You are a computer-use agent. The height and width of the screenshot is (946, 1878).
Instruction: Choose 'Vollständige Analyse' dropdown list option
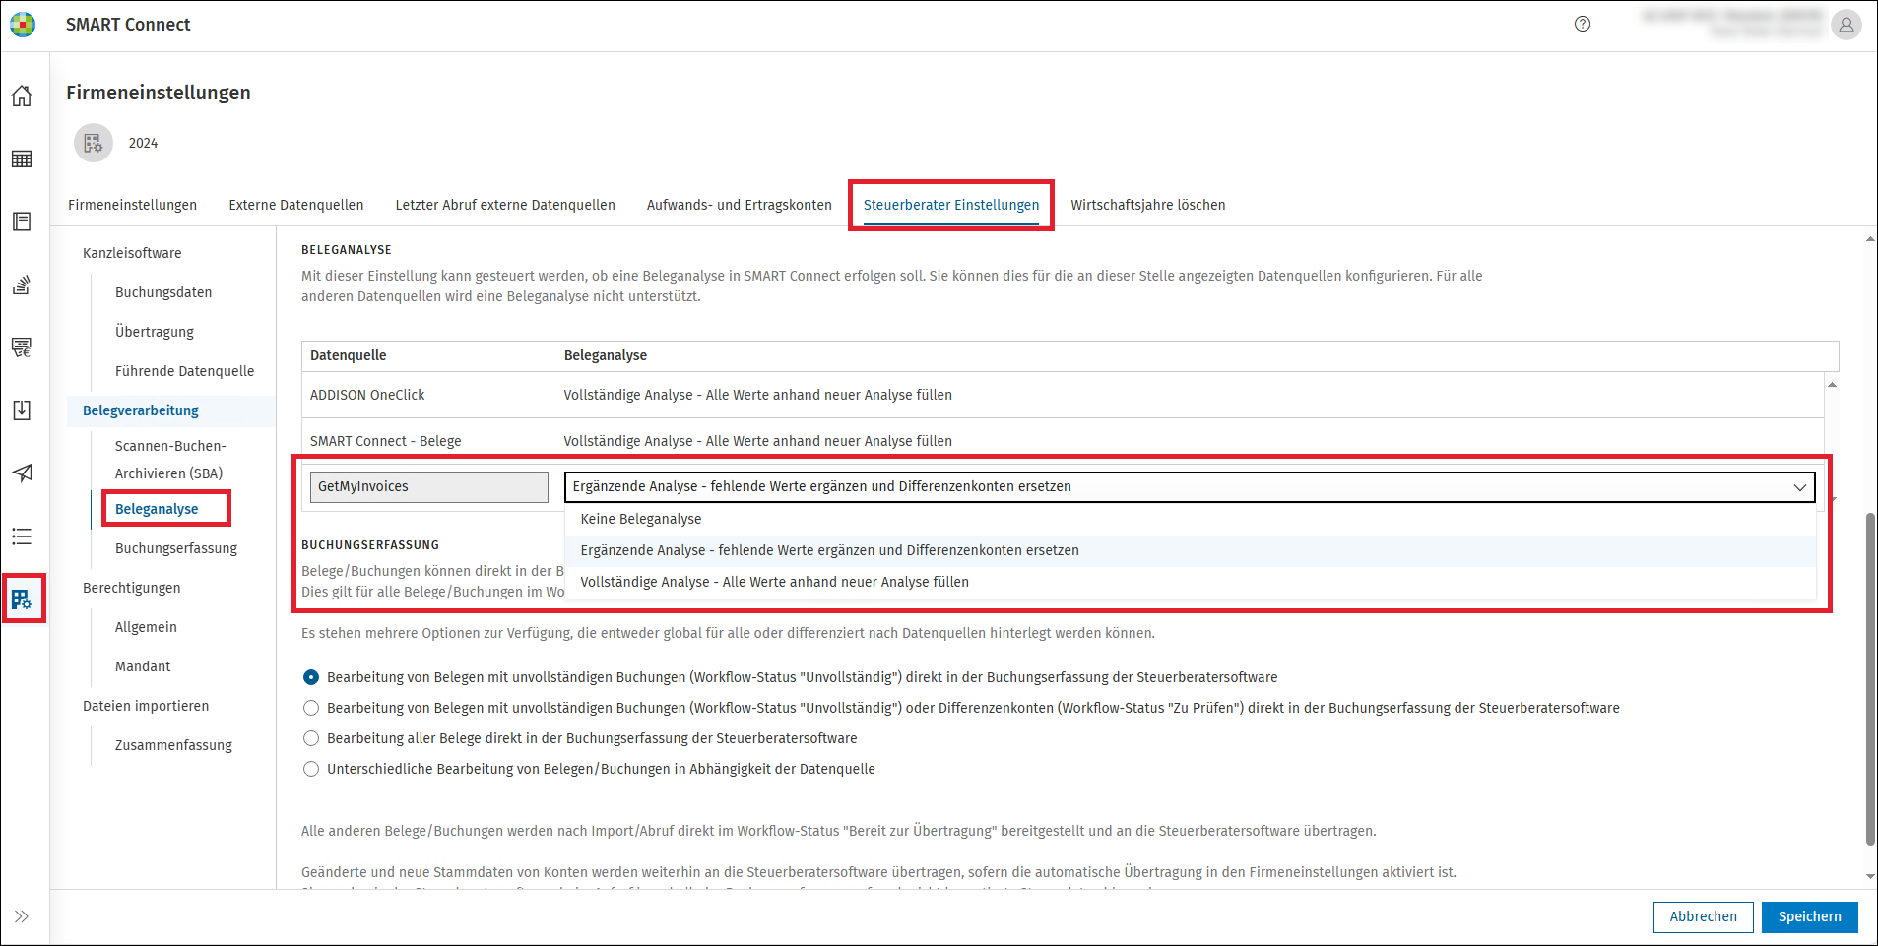(x=1190, y=582)
